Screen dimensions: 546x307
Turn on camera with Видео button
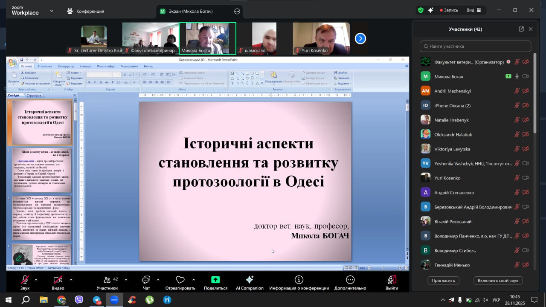[58, 280]
